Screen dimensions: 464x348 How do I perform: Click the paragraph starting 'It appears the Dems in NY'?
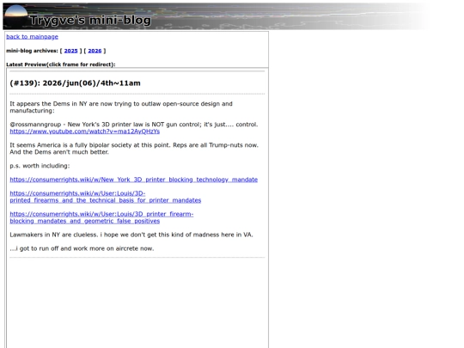[x=121, y=107]
